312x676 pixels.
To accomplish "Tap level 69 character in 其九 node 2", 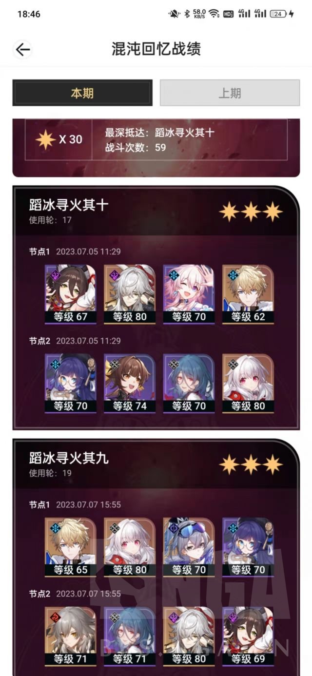I will 248,637.
